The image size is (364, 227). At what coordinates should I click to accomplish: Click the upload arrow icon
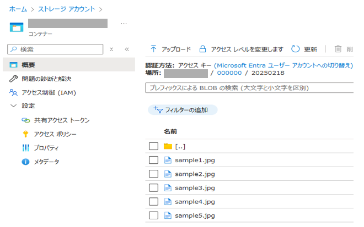point(153,49)
